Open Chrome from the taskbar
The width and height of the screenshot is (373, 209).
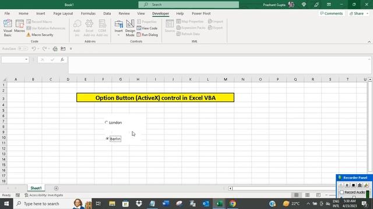pyautogui.click(x=233, y=204)
